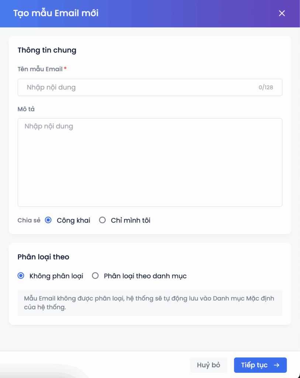300x378 pixels.
Task: Click the Thông tin chung section heading
Action: [47, 50]
